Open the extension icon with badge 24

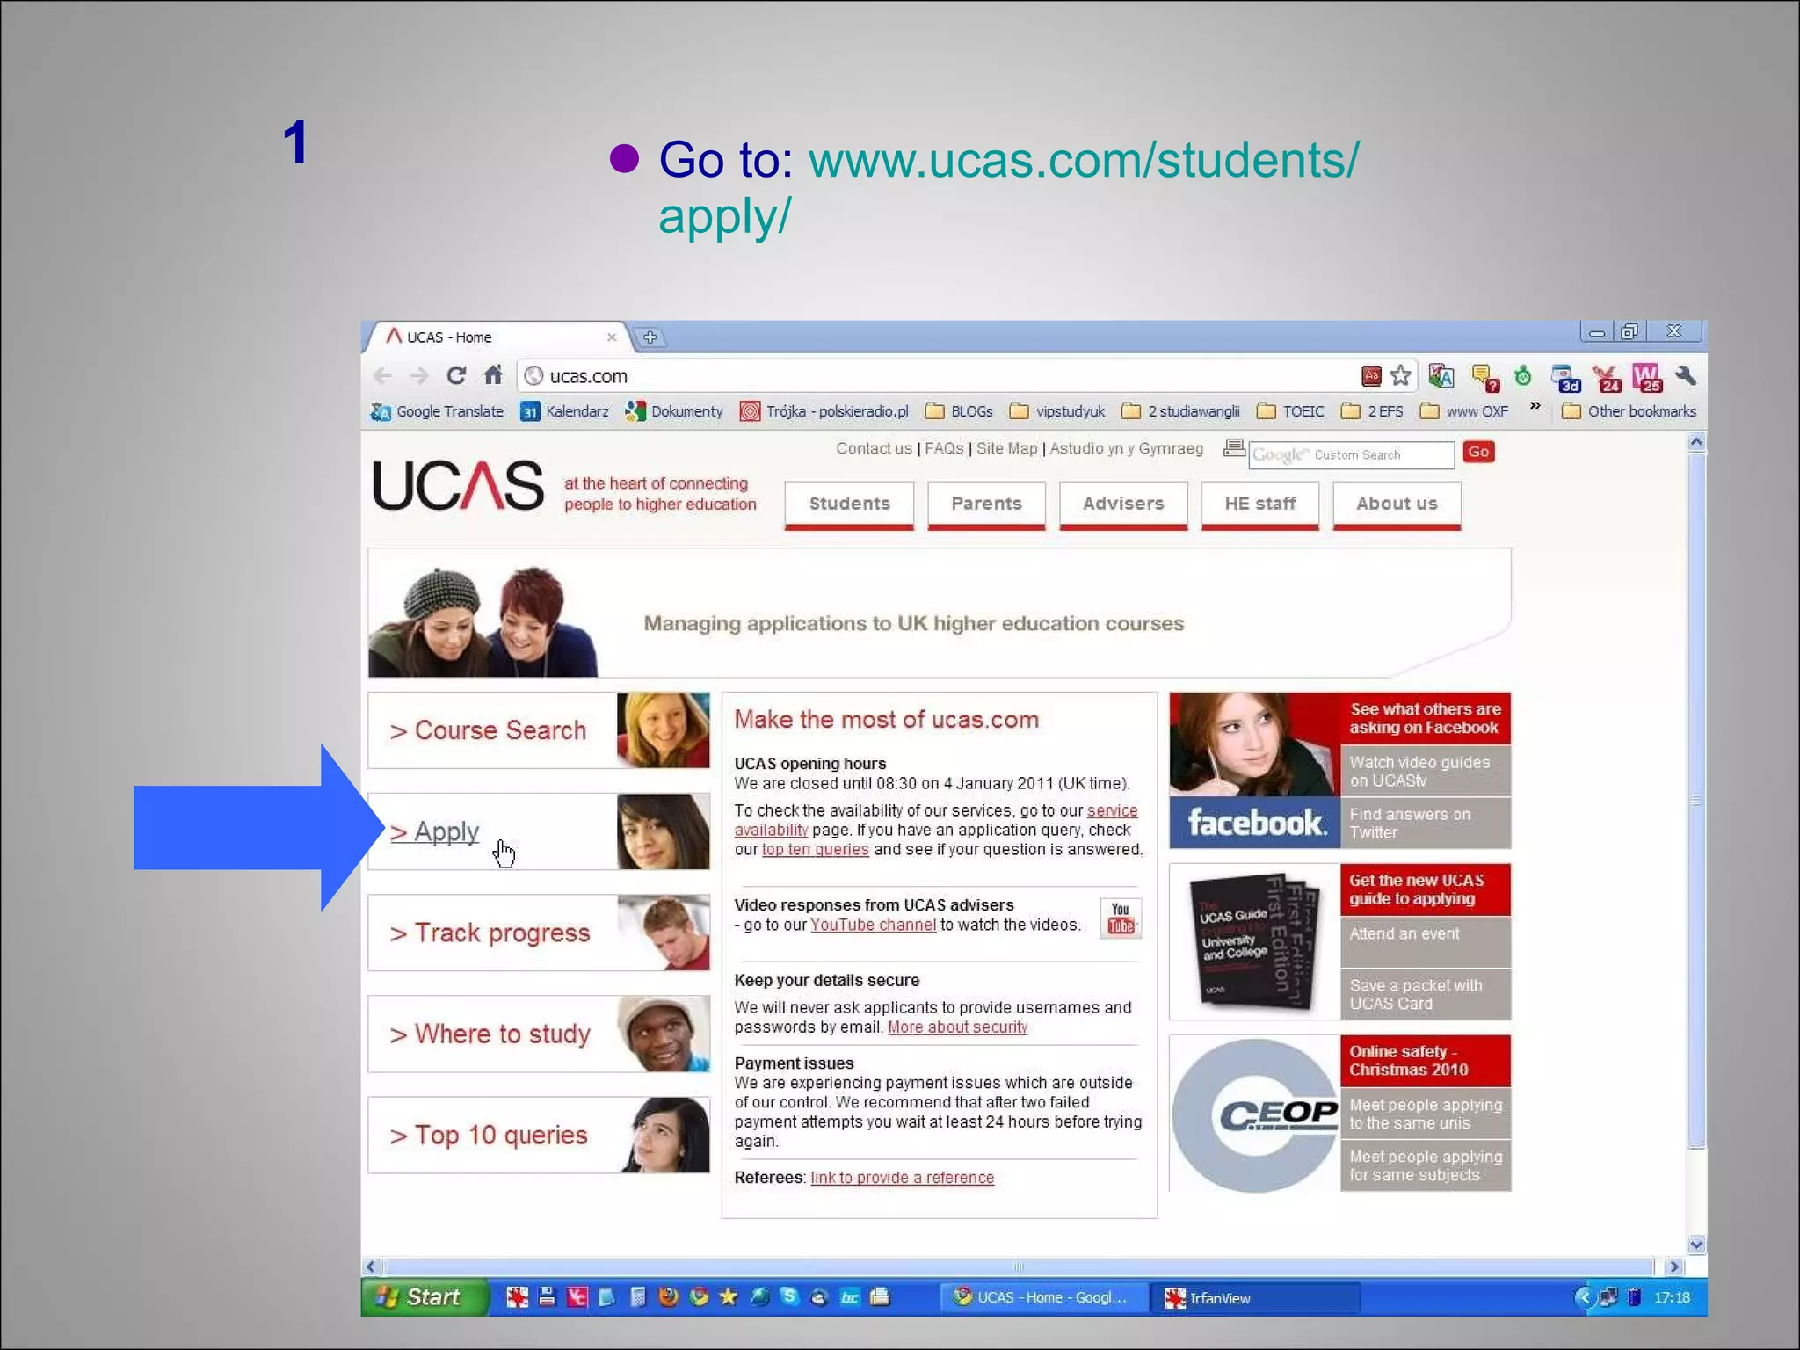point(1607,378)
